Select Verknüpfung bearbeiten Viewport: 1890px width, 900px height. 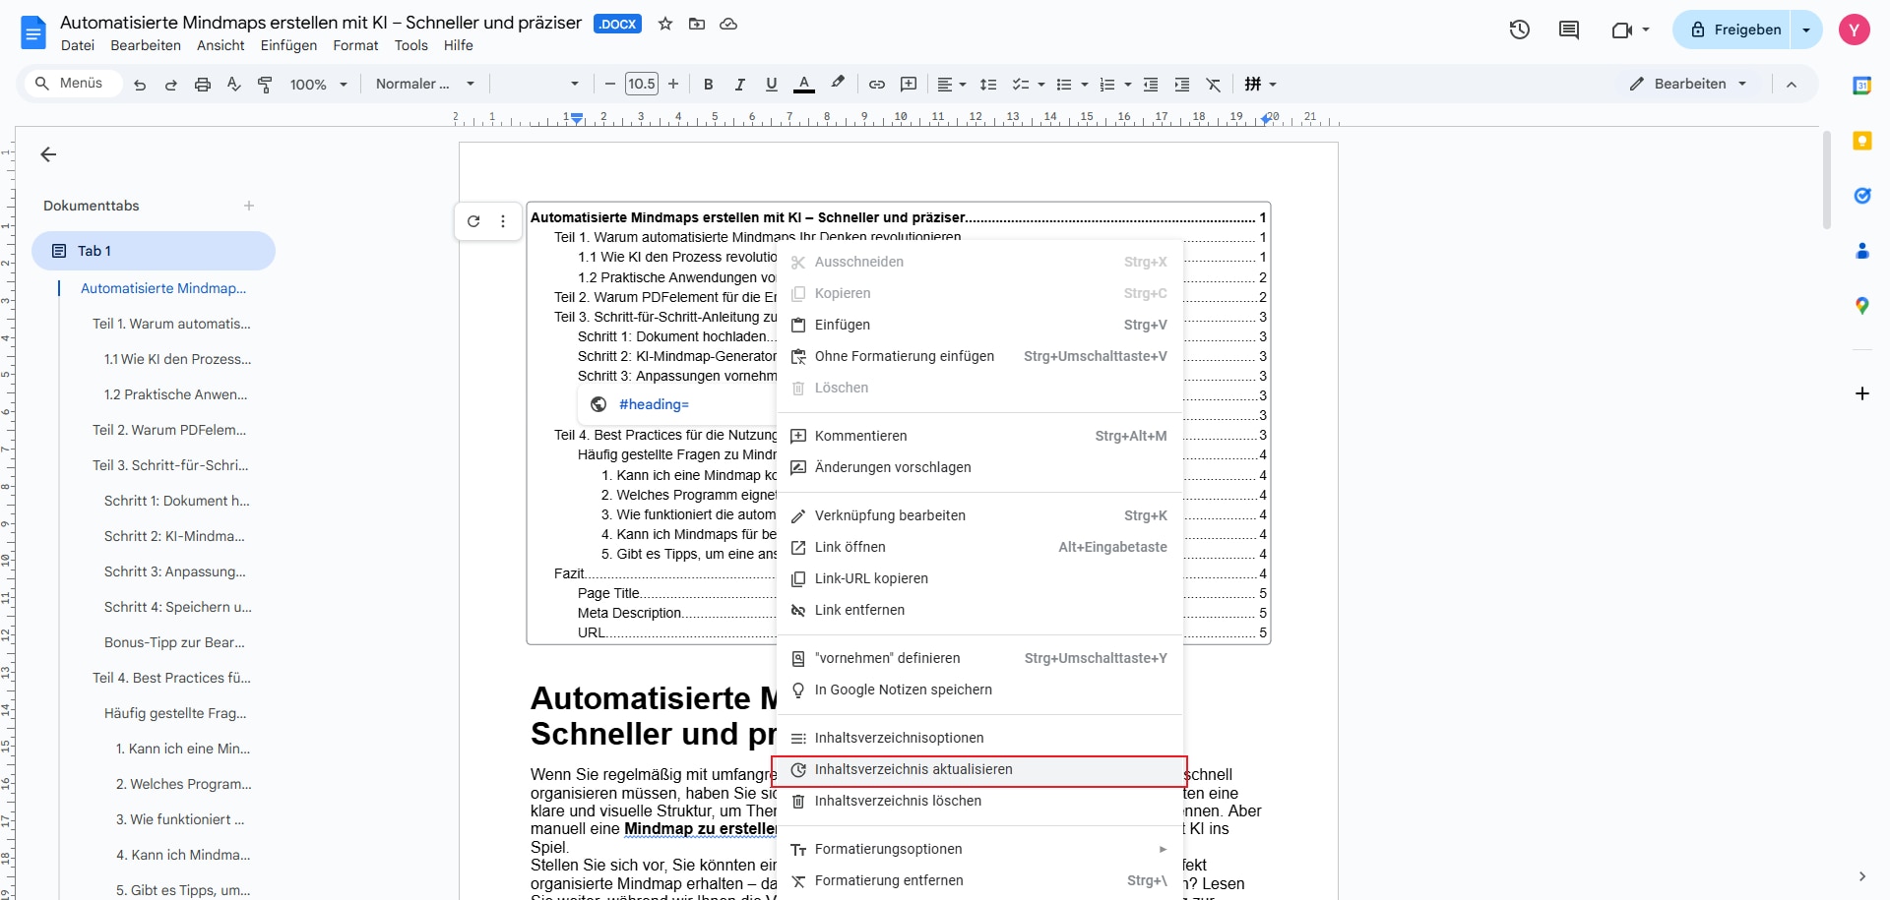tap(979, 515)
